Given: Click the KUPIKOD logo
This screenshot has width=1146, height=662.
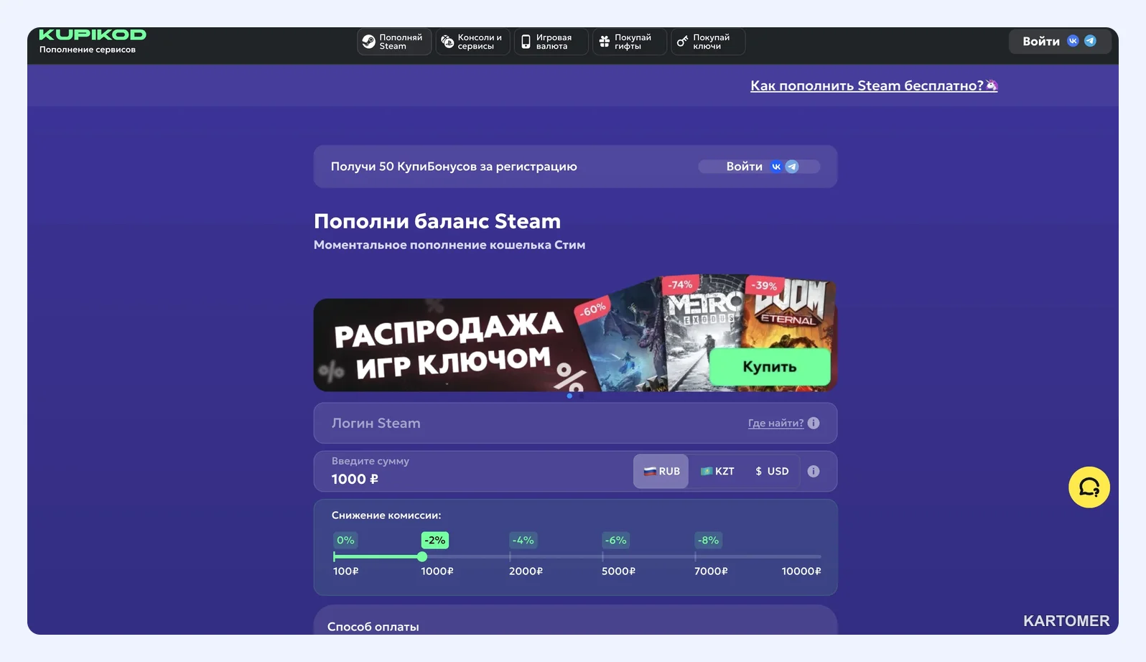Looking at the screenshot, I should (x=93, y=34).
